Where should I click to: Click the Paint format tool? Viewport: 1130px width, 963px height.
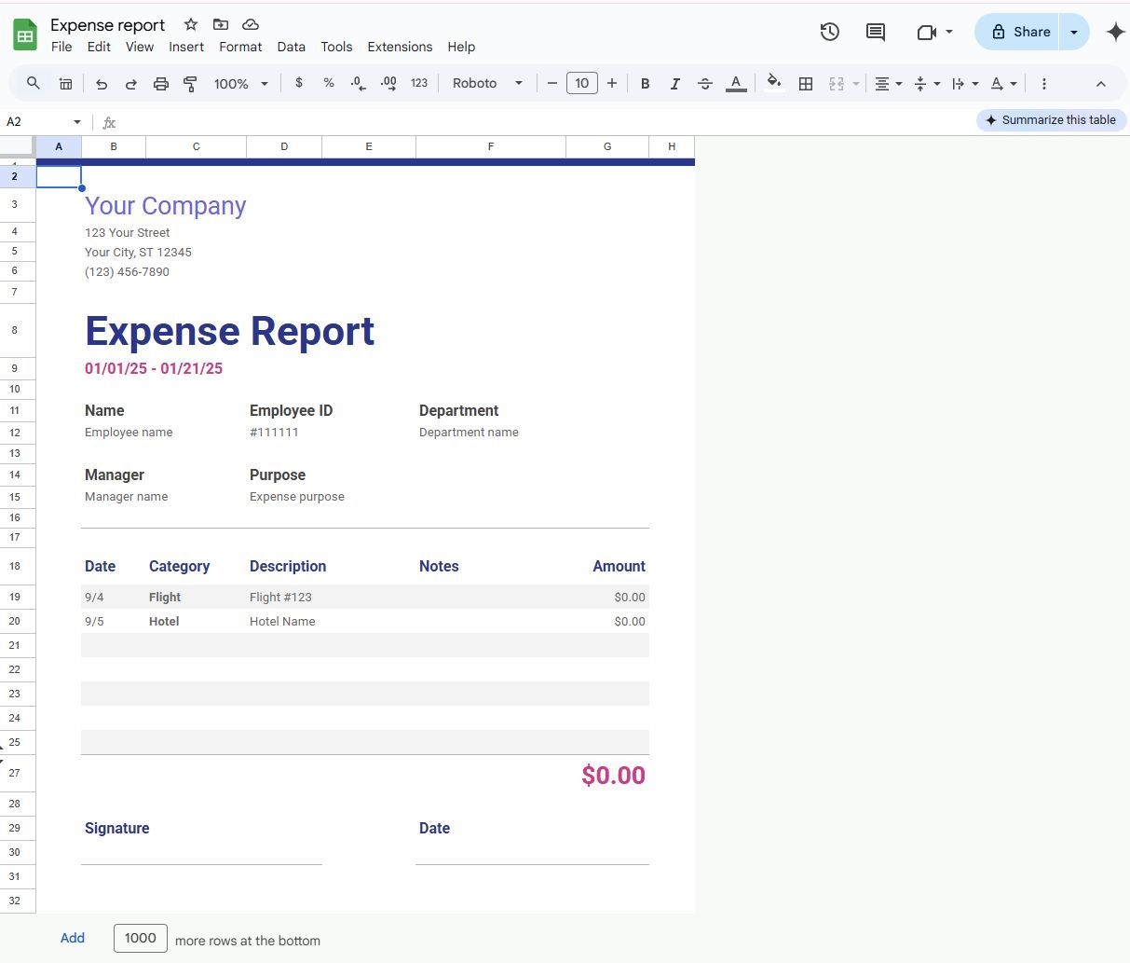coord(190,83)
